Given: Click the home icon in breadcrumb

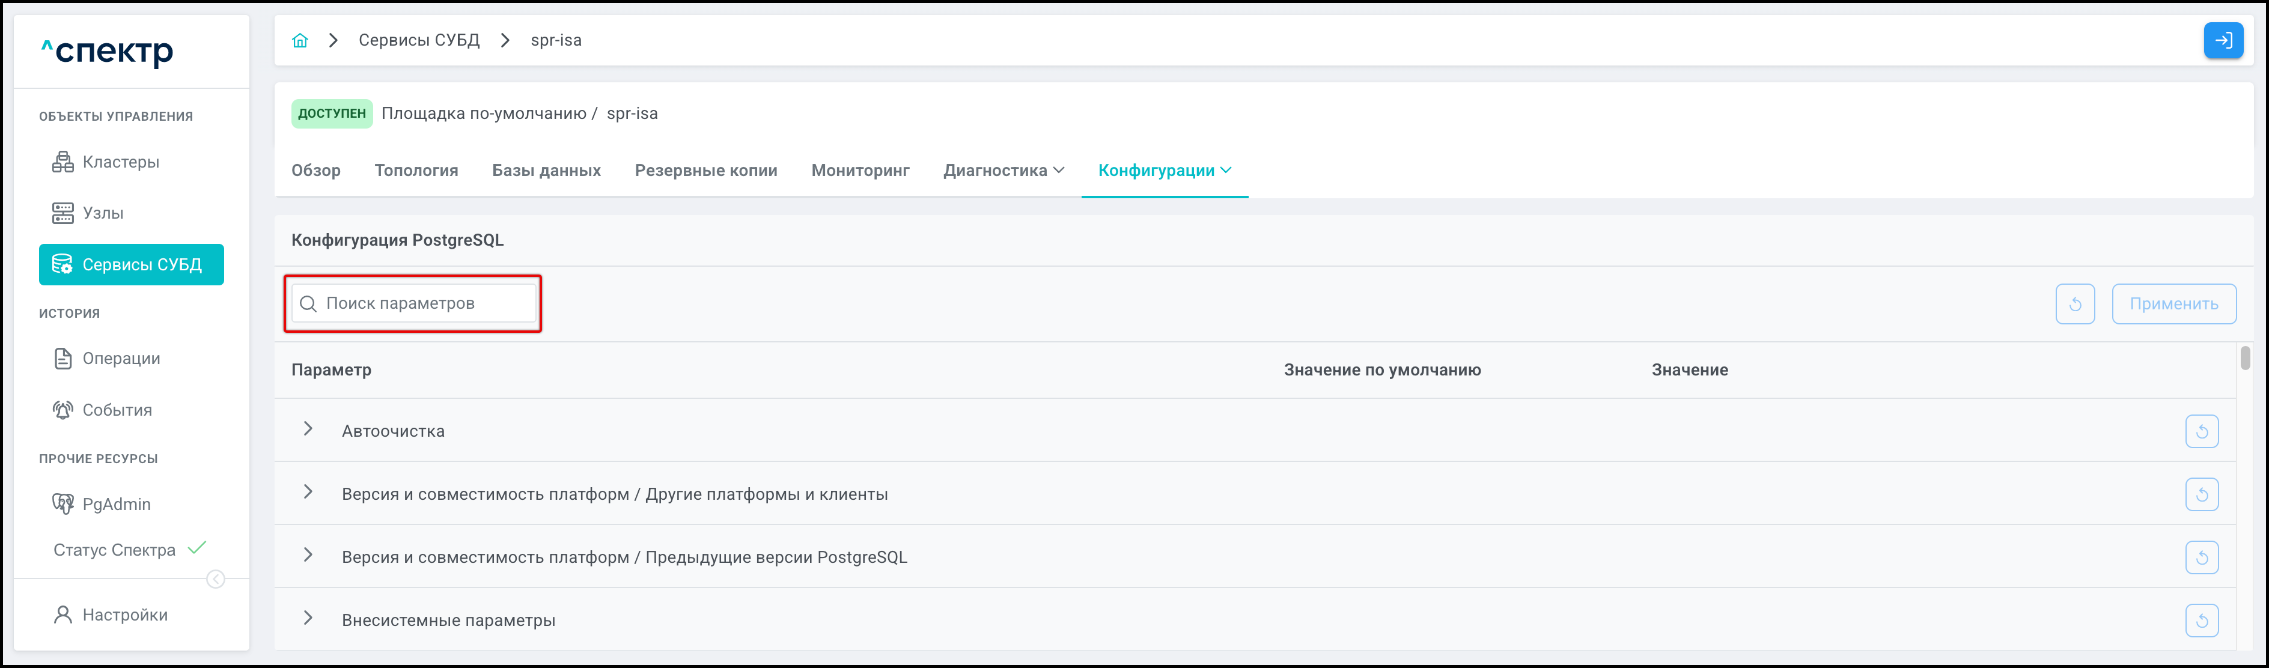Looking at the screenshot, I should coord(300,40).
